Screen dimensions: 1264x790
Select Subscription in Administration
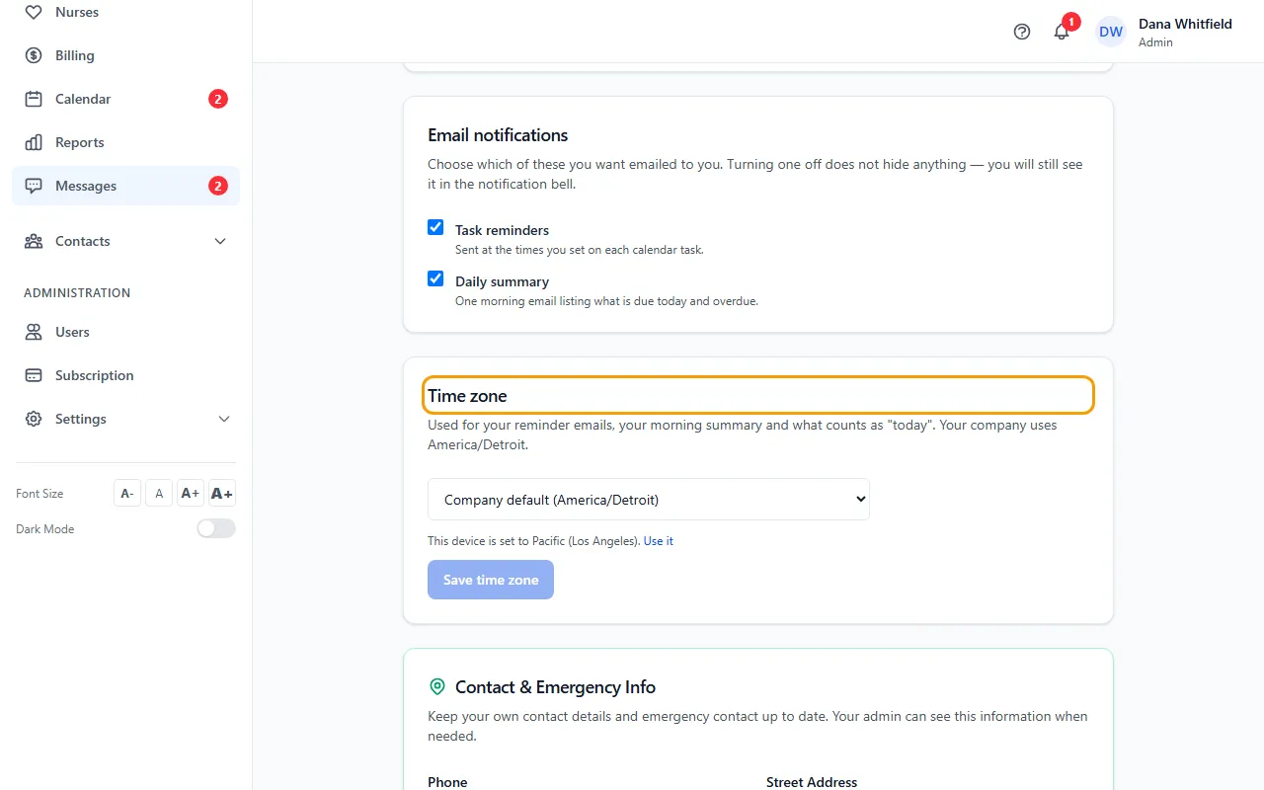[x=125, y=375]
